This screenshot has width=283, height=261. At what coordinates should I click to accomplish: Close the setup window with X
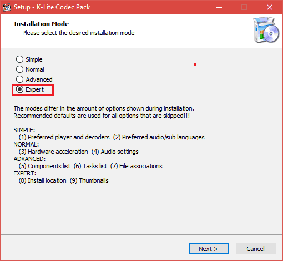[270, 7]
